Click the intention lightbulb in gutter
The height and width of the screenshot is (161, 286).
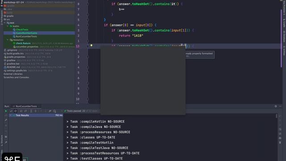pos(91,45)
